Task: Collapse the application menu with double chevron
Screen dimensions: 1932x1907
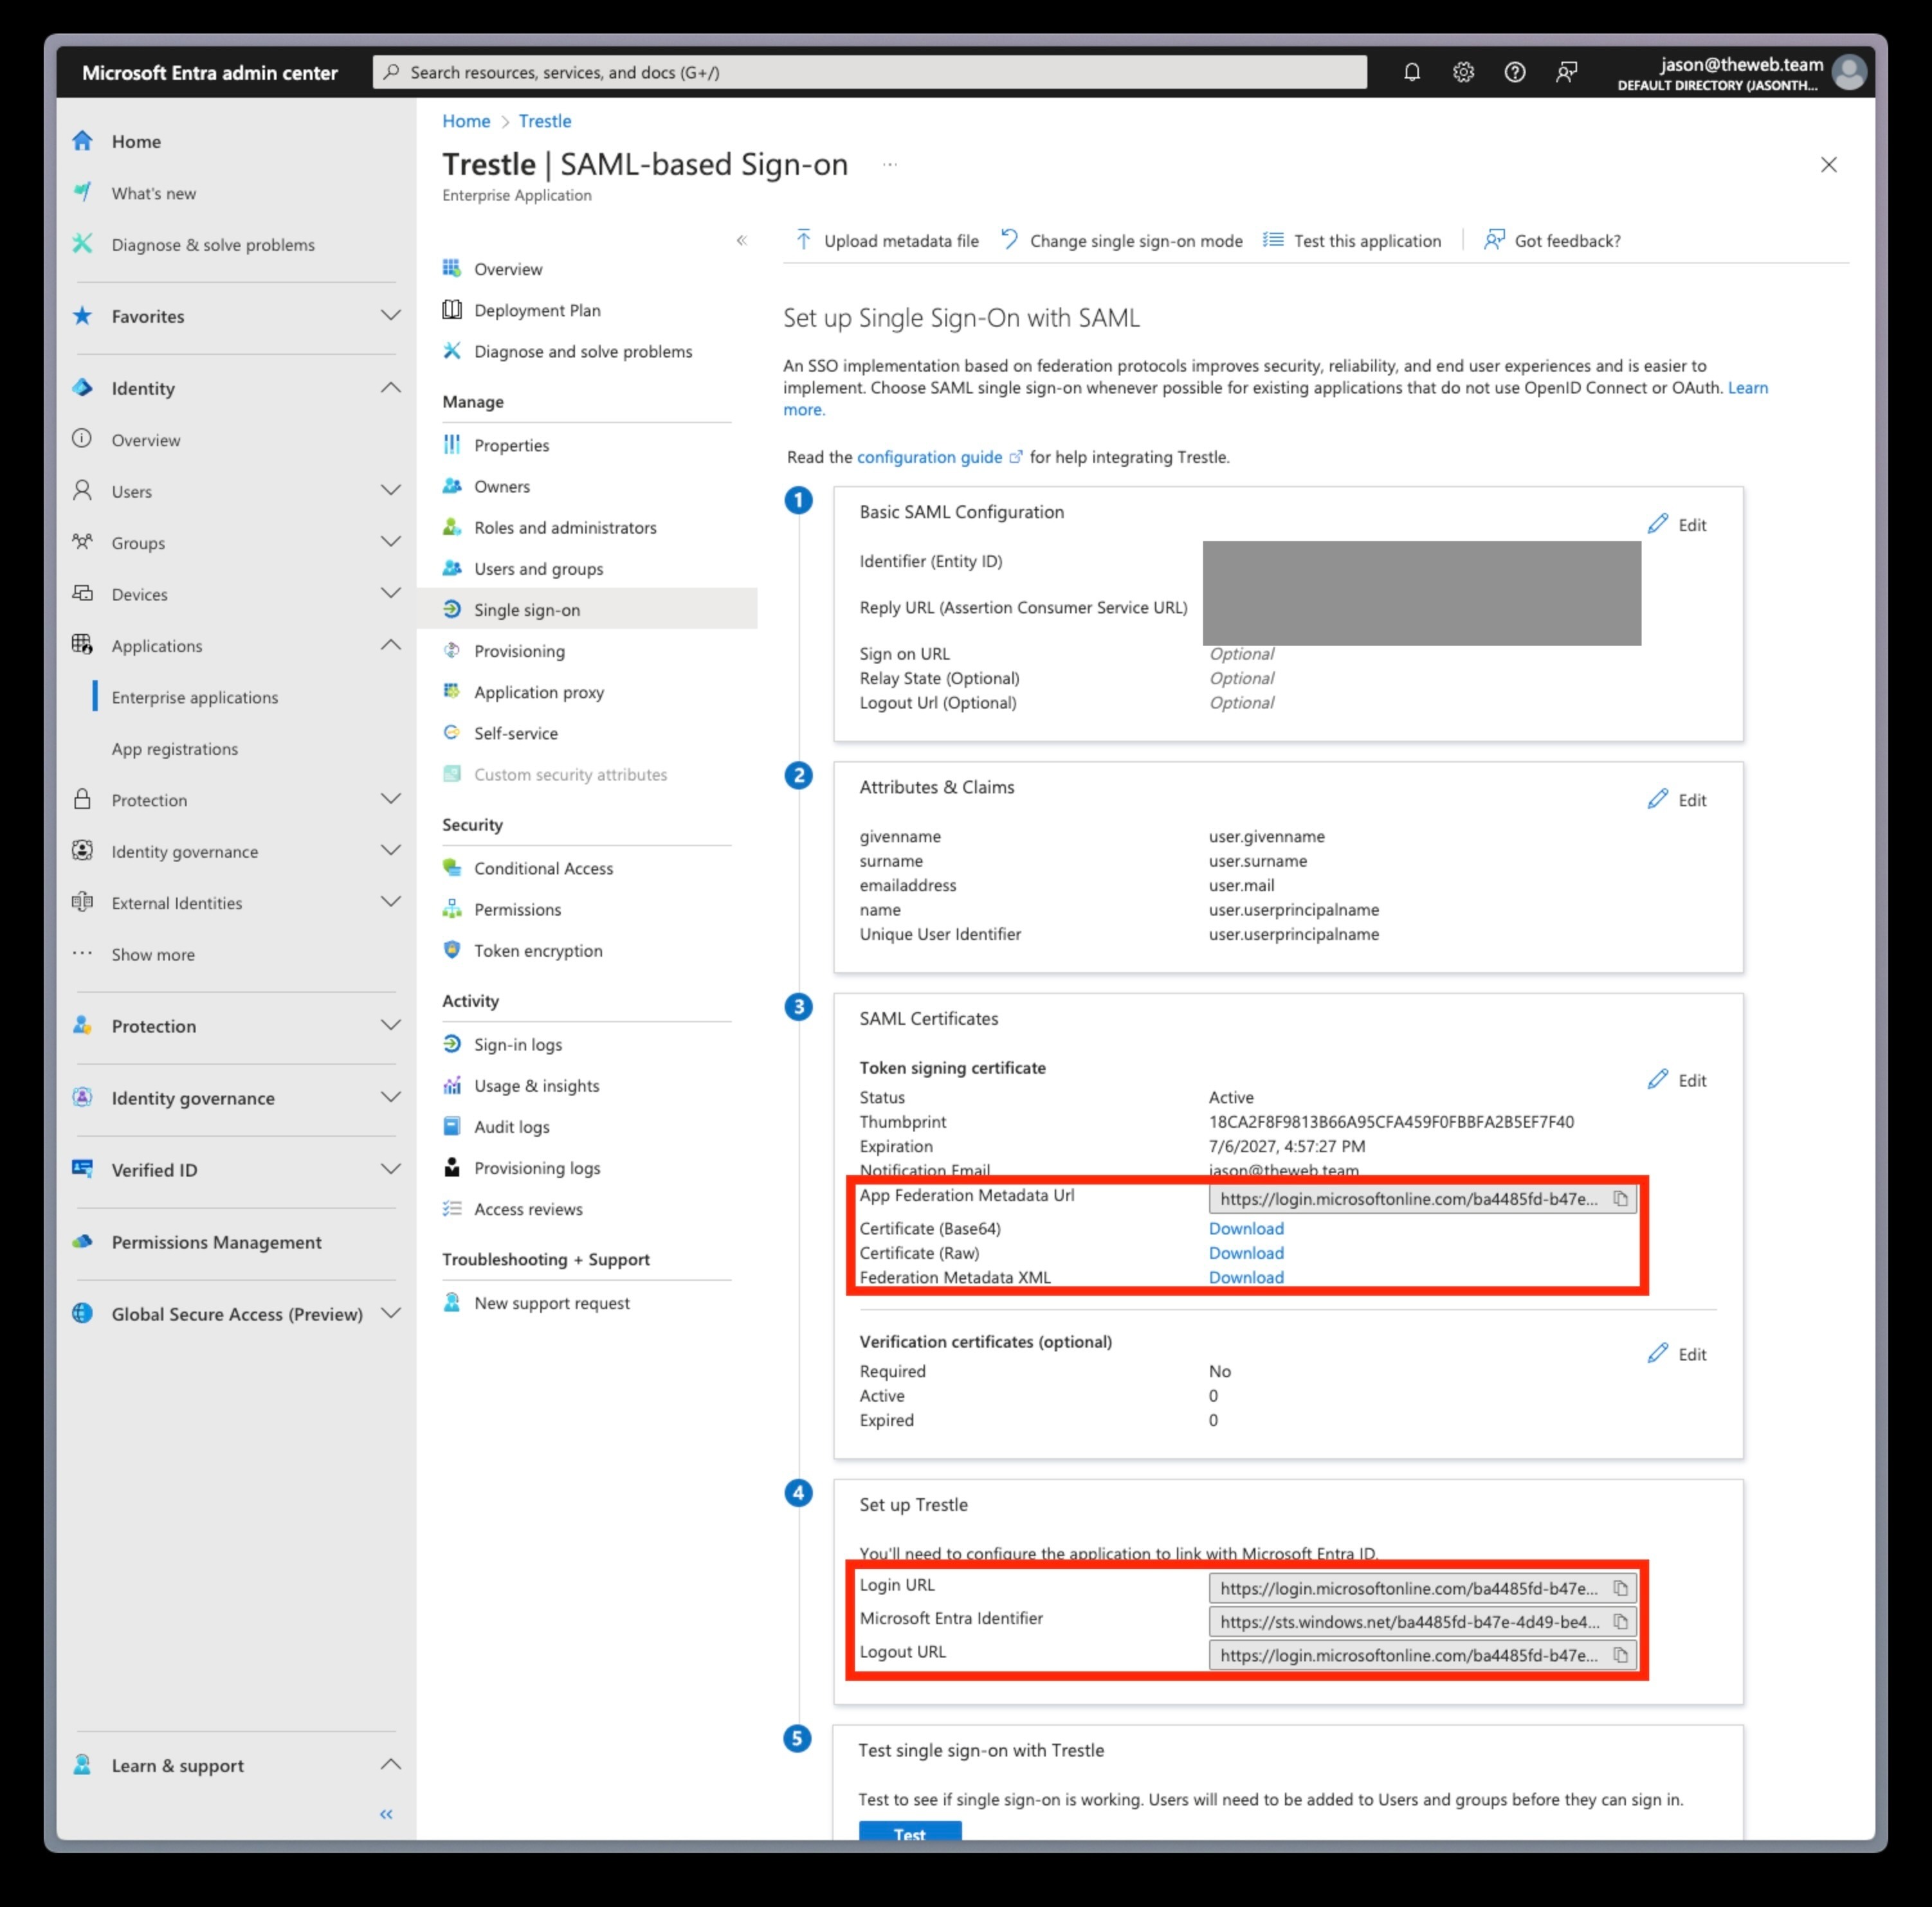Action: pyautogui.click(x=742, y=240)
